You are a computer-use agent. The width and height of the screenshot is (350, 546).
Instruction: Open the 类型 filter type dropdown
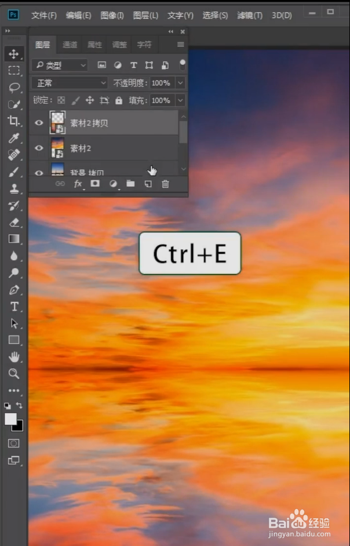tap(59, 65)
